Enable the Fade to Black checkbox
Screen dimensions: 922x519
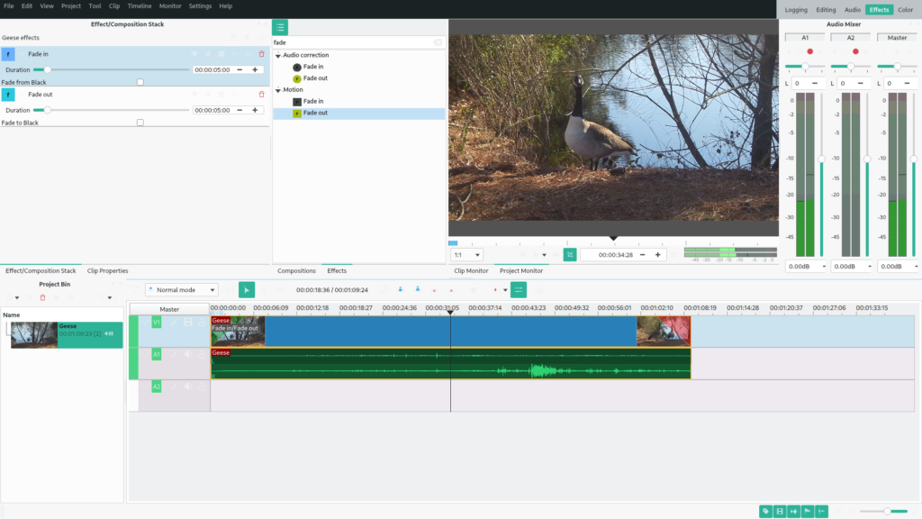point(140,123)
